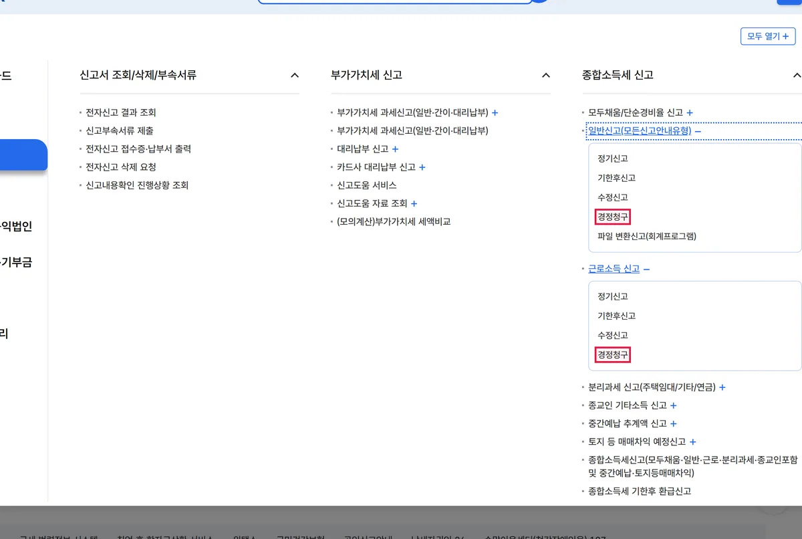Select 수정신고 under 일반신고
The width and height of the screenshot is (802, 539).
[x=613, y=197]
